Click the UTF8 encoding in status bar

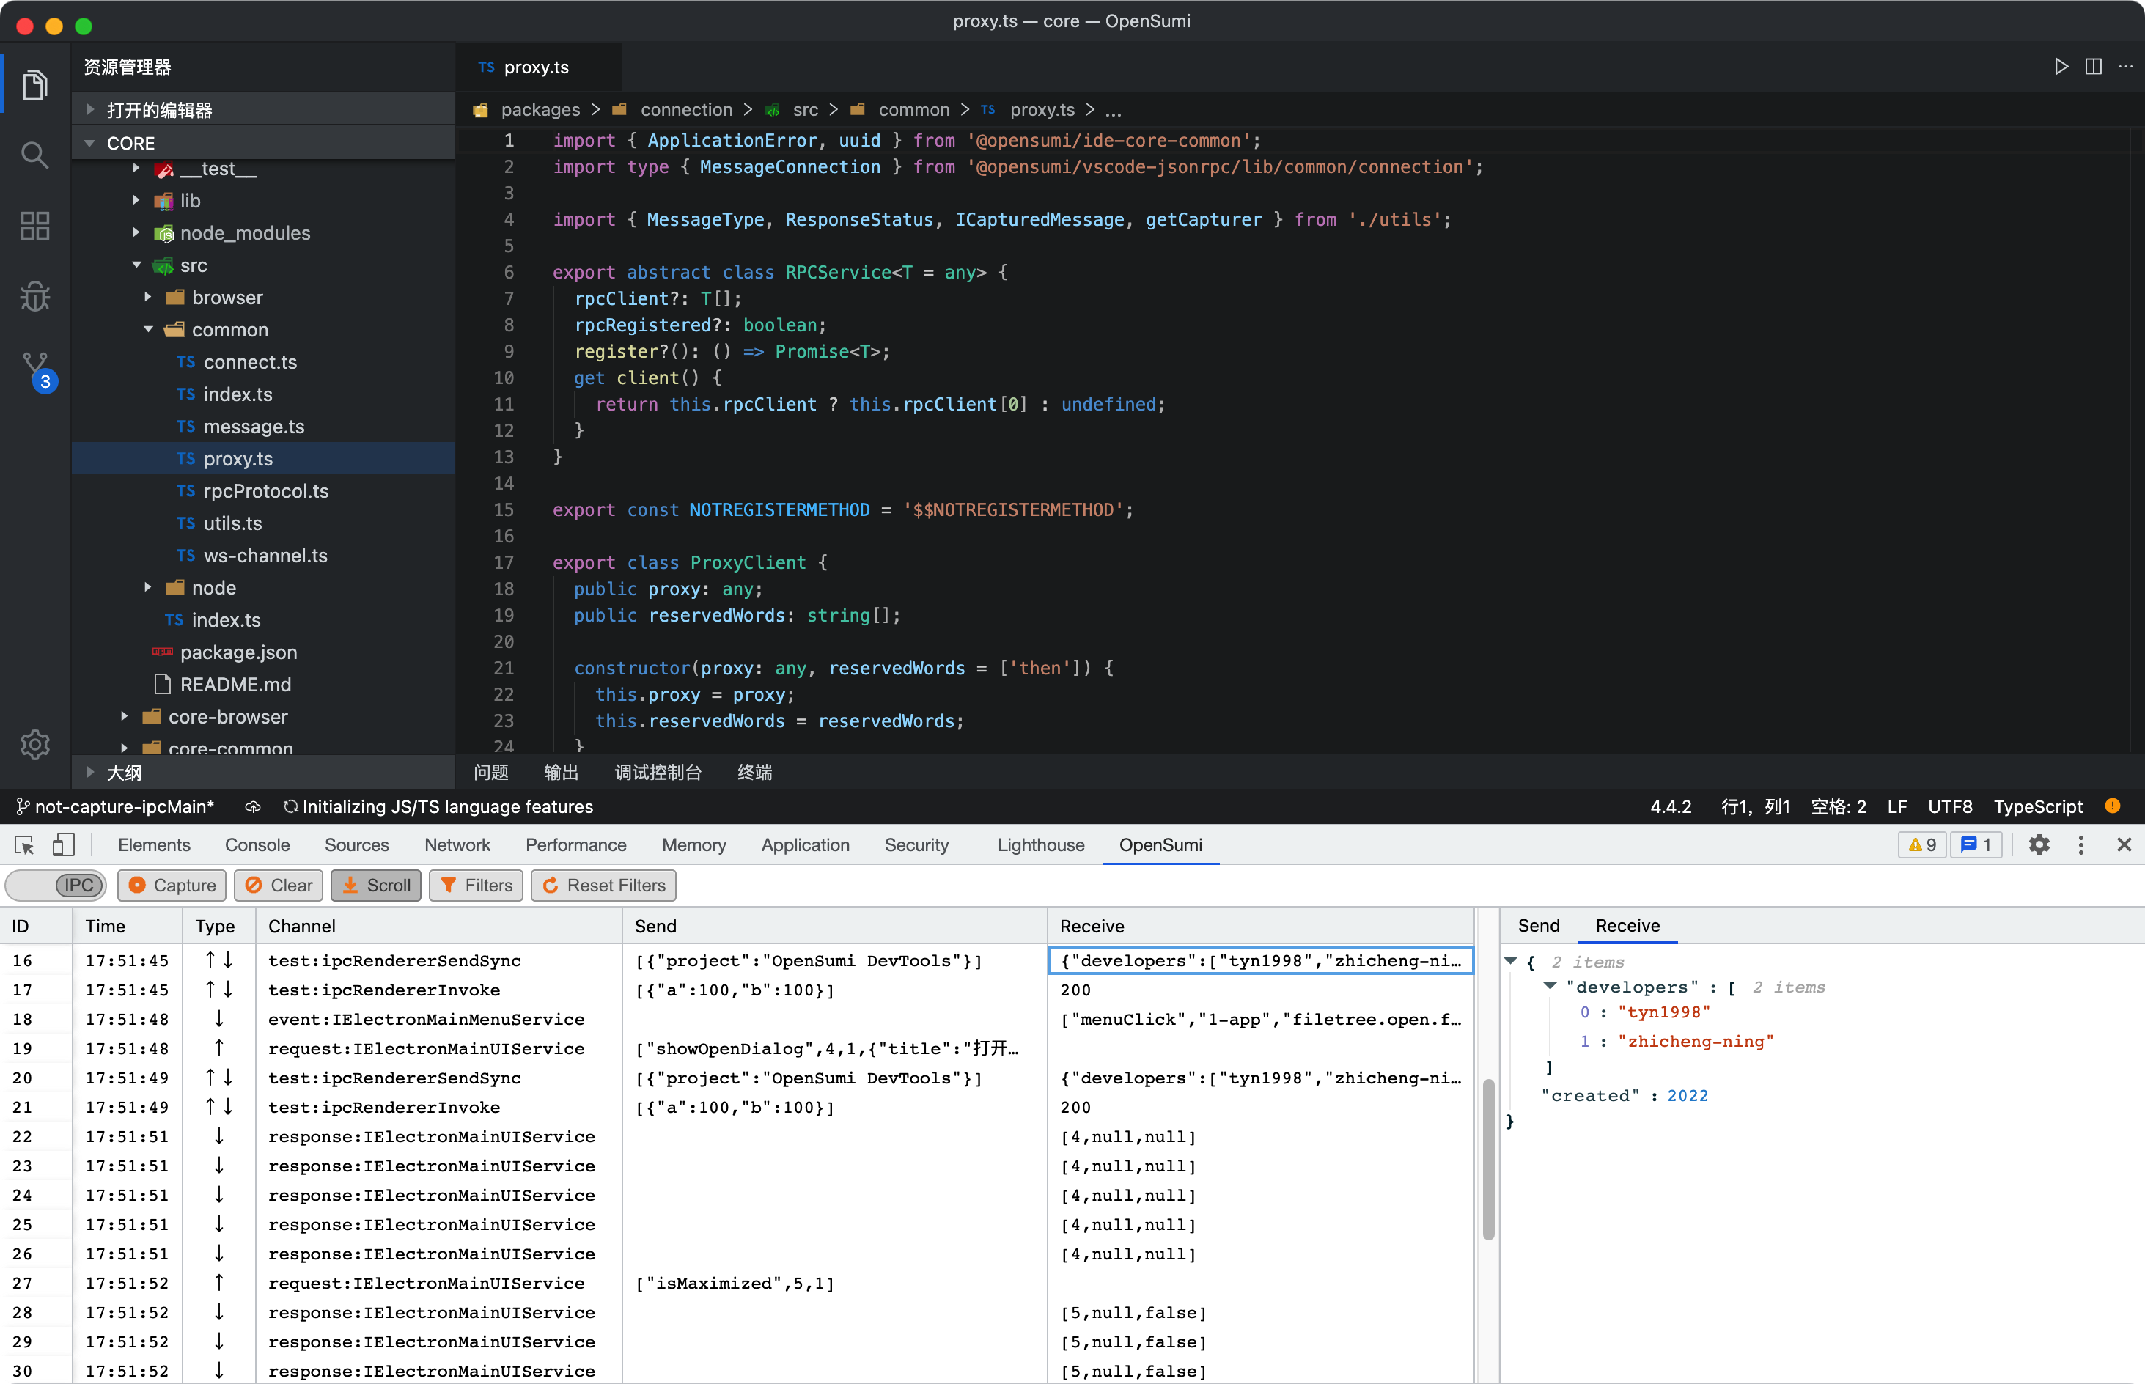coord(1949,807)
